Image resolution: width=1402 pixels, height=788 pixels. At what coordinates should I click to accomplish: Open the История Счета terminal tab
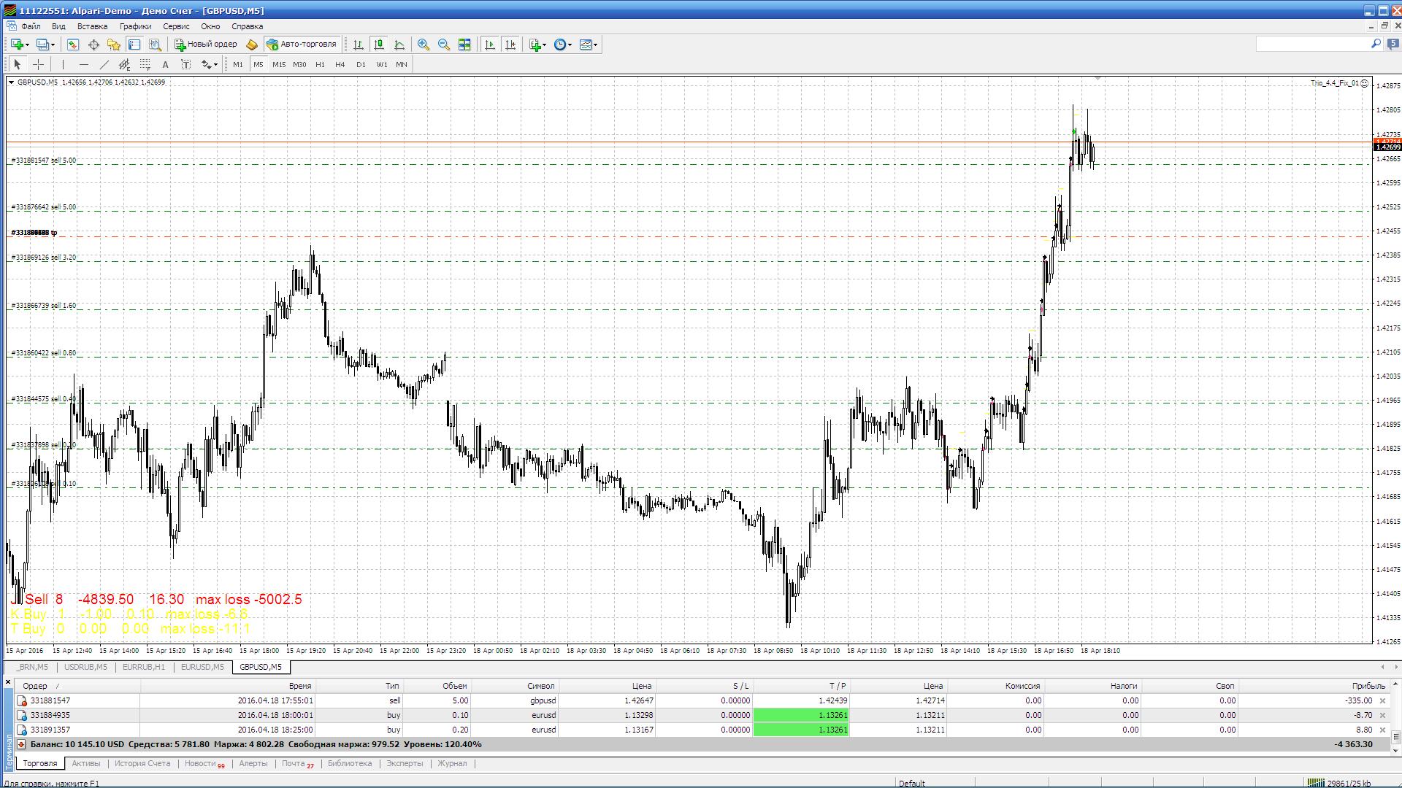pos(142,763)
